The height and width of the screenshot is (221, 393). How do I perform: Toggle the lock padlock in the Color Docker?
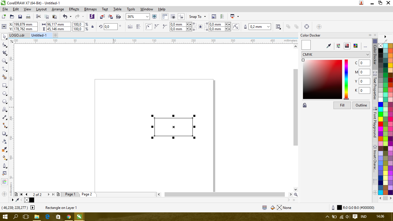coord(304,105)
